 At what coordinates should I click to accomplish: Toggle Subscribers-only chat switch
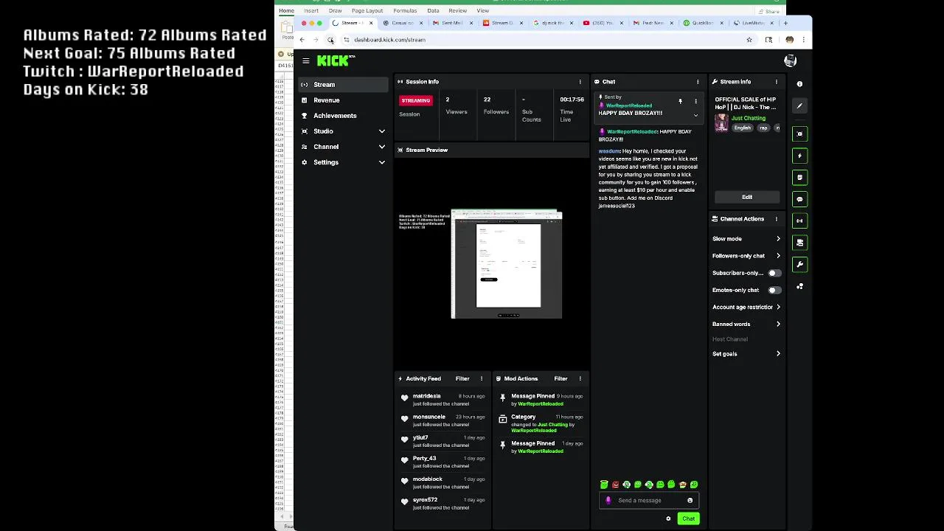click(774, 274)
